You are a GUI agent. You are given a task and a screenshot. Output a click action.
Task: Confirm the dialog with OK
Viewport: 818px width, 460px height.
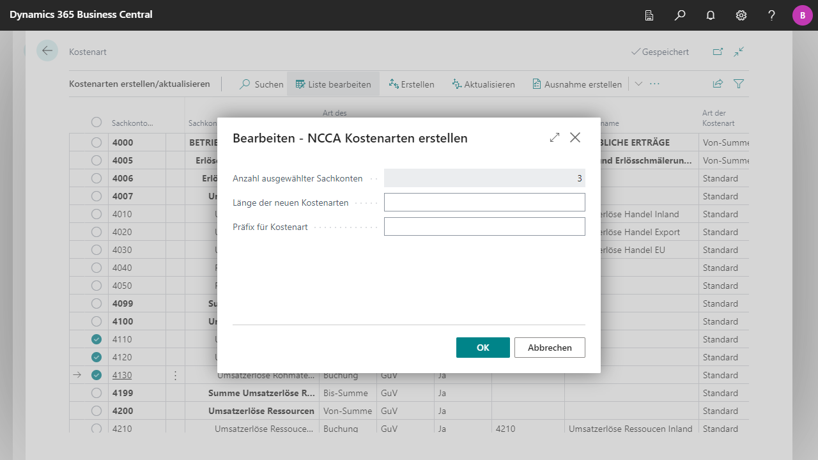[x=482, y=348]
